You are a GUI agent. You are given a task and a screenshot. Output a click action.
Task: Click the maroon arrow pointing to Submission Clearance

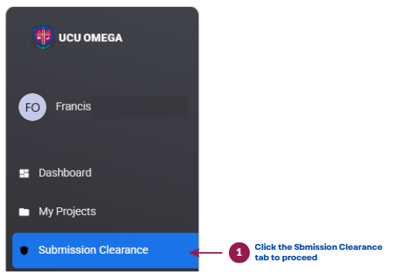coord(206,252)
